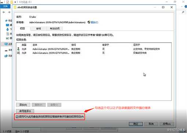Sort by the 访问 column header
187x133 pixels.
pyautogui.click(x=74, y=45)
